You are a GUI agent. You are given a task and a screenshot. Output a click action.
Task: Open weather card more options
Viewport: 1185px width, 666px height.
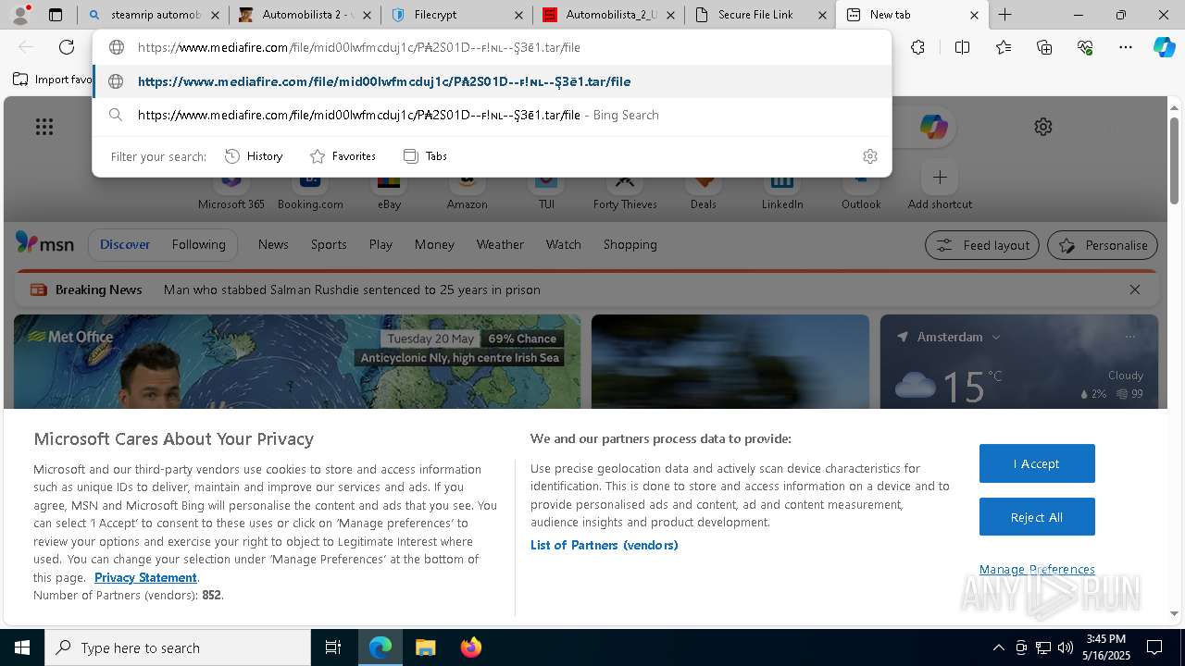click(x=1129, y=337)
